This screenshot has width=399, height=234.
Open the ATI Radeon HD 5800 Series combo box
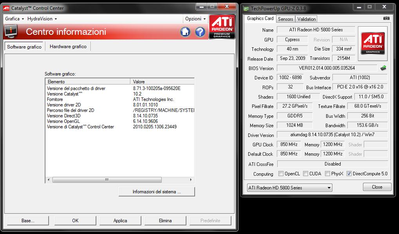click(290, 188)
